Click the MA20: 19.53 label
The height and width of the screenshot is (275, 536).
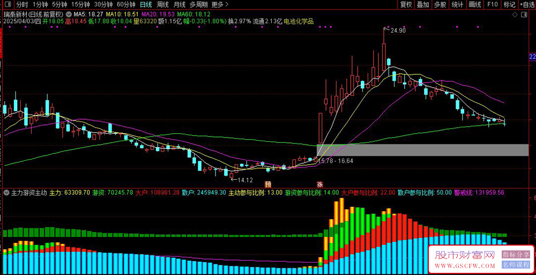pyautogui.click(x=158, y=14)
